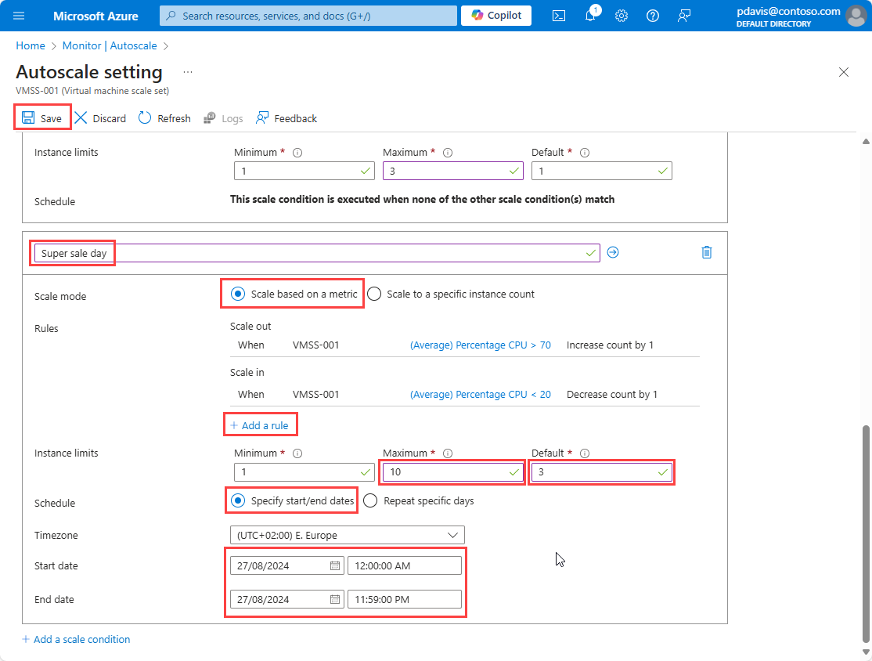Viewport: 872px width, 661px height.
Task: Delete Super sale day condition with trash icon
Action: 706,253
